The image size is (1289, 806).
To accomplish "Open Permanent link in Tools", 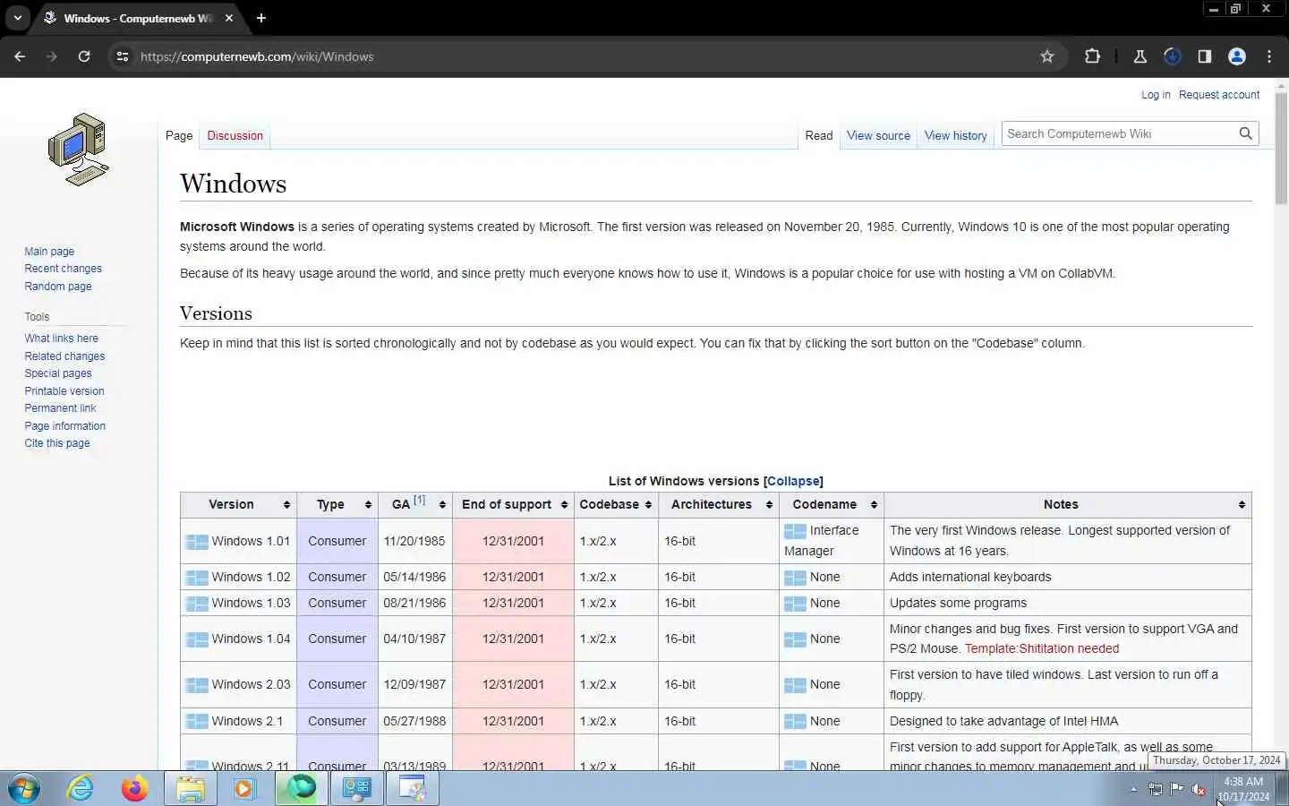I will click(60, 408).
